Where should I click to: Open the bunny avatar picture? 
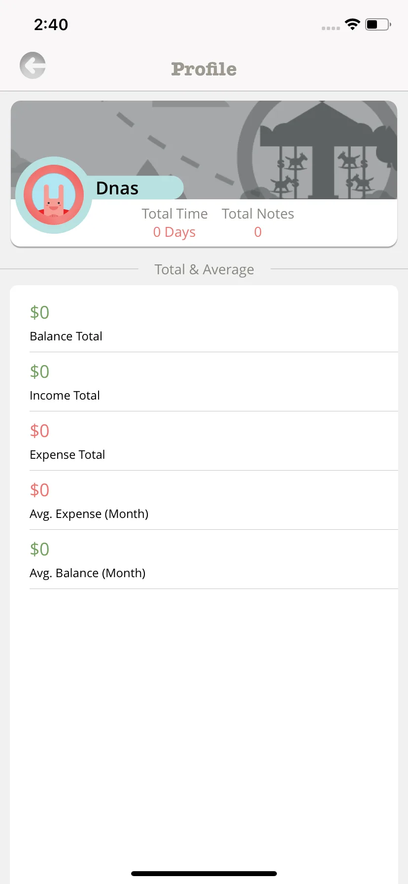[x=54, y=195]
